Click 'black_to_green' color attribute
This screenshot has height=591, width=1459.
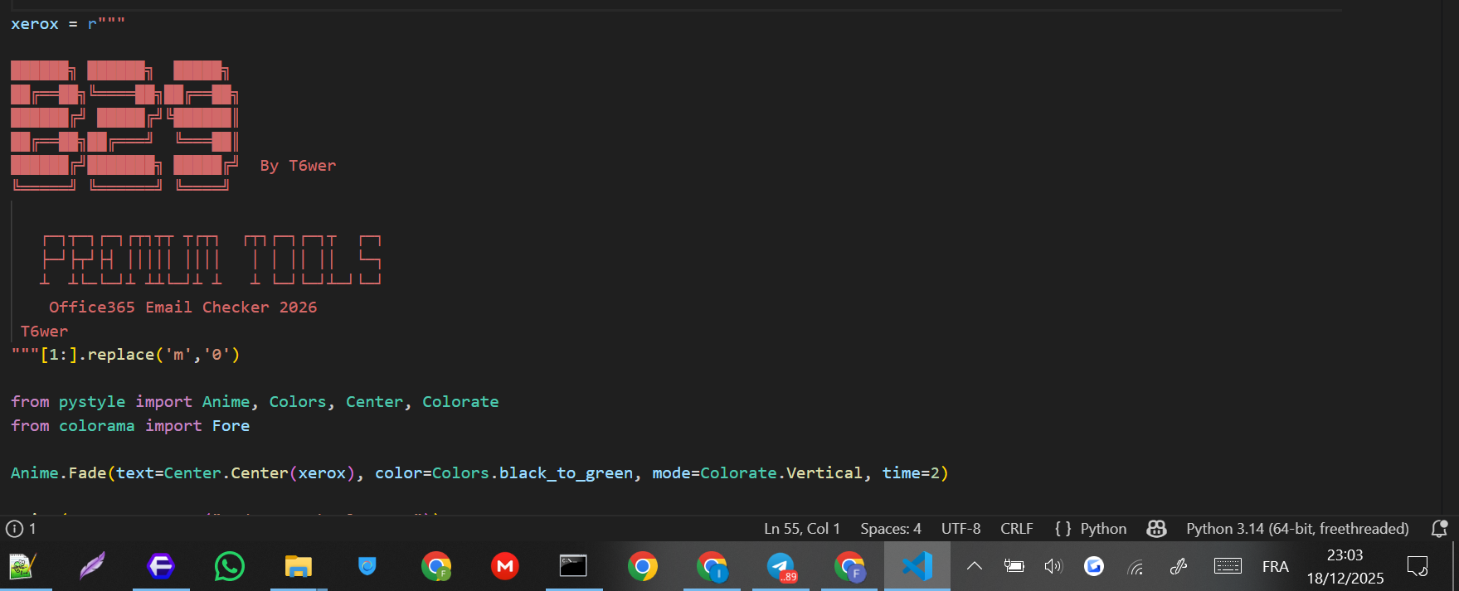coord(566,473)
